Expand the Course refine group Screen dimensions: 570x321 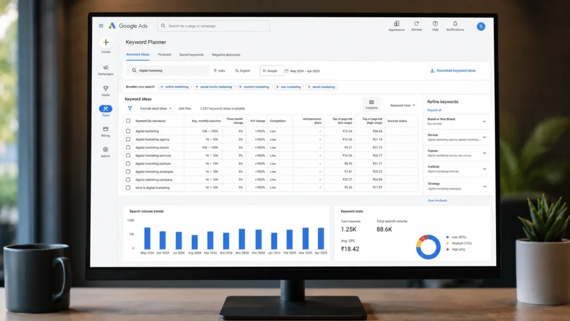coord(484,153)
